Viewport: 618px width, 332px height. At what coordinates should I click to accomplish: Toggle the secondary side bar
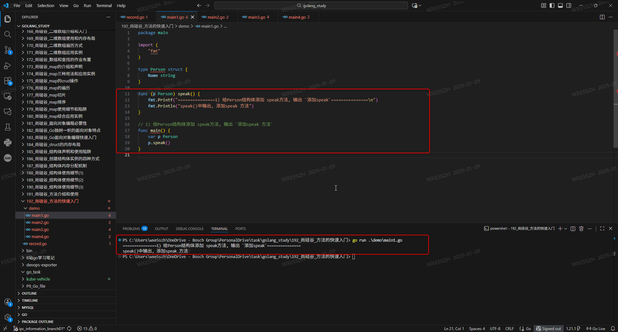pos(569,5)
